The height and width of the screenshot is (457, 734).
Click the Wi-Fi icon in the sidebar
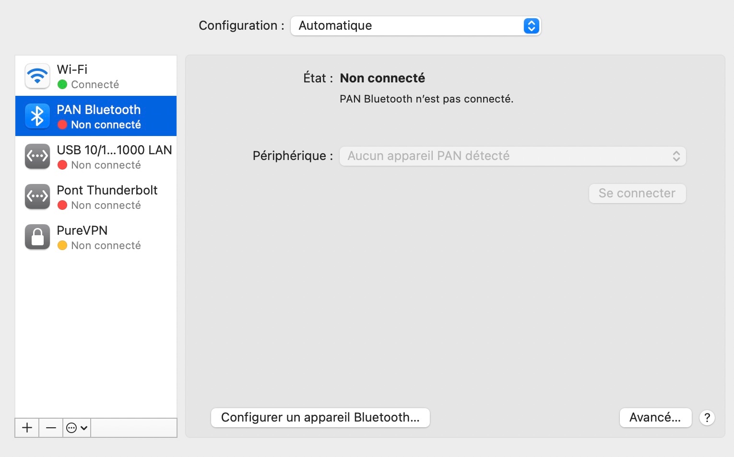tap(37, 76)
